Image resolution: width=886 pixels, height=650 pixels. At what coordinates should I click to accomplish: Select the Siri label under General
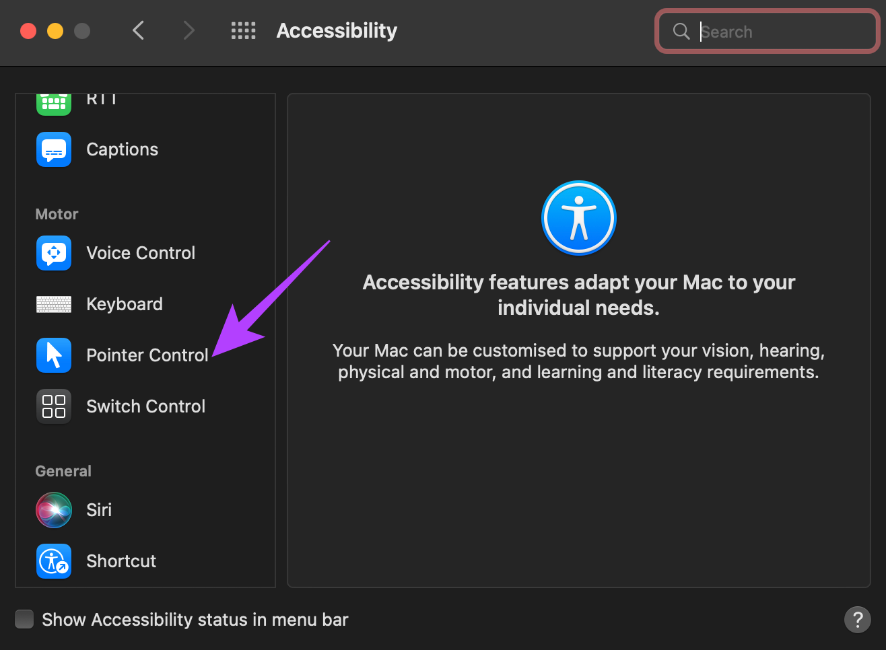[99, 510]
